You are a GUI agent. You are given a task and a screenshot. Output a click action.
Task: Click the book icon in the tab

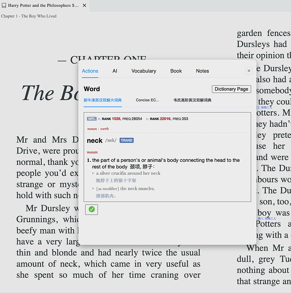tap(4, 5)
